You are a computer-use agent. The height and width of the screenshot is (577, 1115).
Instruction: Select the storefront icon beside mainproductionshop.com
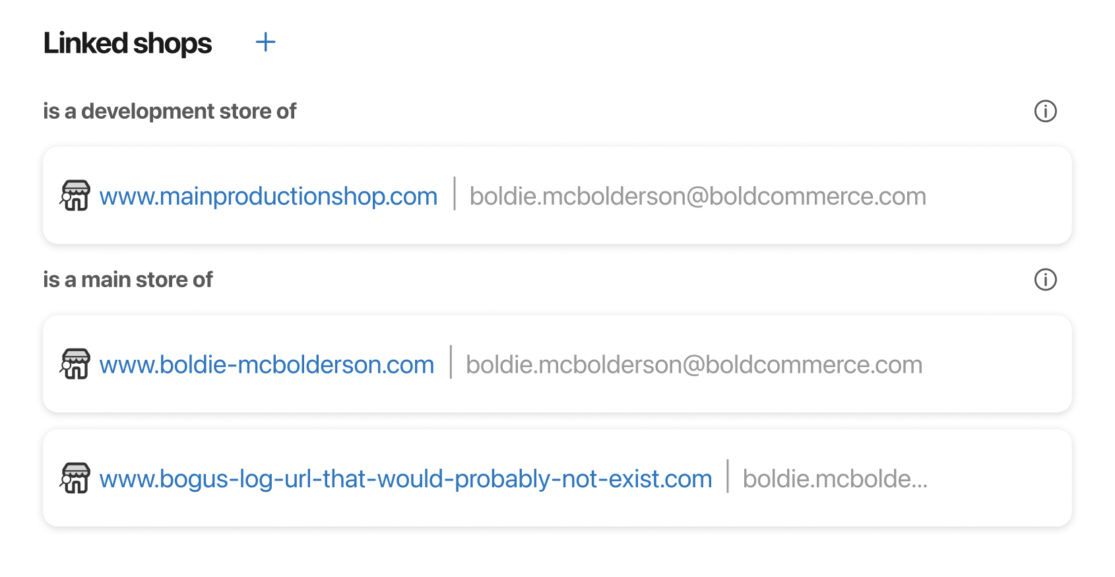click(75, 195)
